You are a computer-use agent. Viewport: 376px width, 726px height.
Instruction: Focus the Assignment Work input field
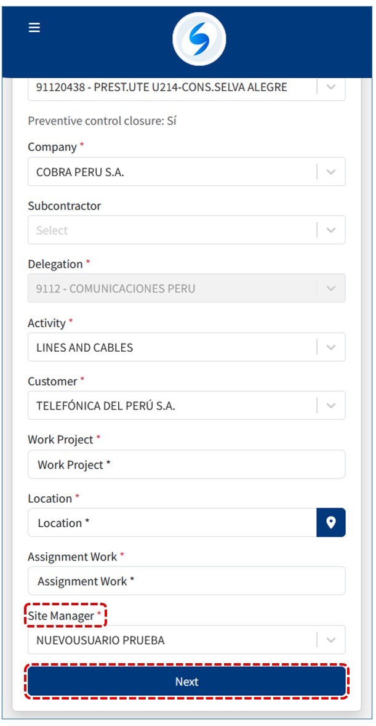point(186,581)
